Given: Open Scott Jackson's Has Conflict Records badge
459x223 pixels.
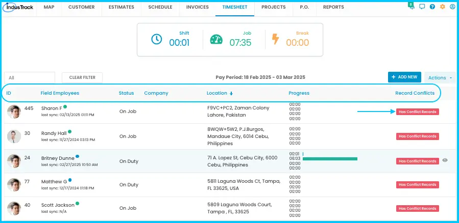Looking at the screenshot, I should pyautogui.click(x=418, y=208).
